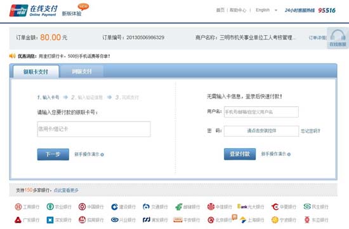The height and width of the screenshot is (229, 349).
Task: Click the 点此查看更多 view more banks link
Action: point(66,190)
